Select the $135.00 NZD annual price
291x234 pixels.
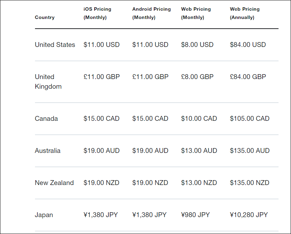click(249, 183)
